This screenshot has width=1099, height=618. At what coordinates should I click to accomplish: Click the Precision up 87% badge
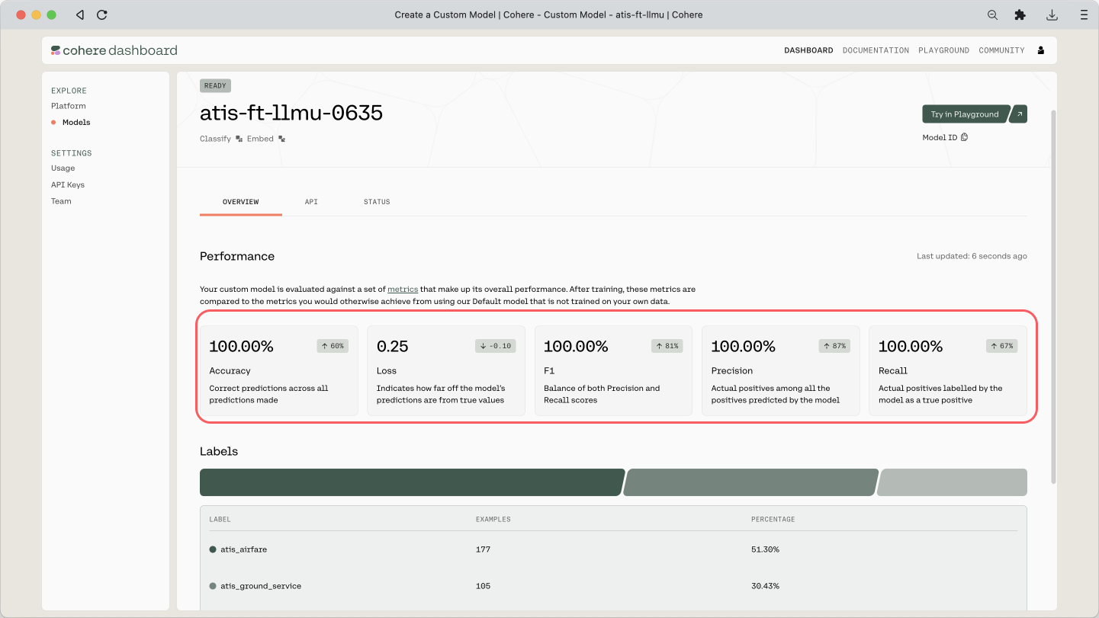834,346
